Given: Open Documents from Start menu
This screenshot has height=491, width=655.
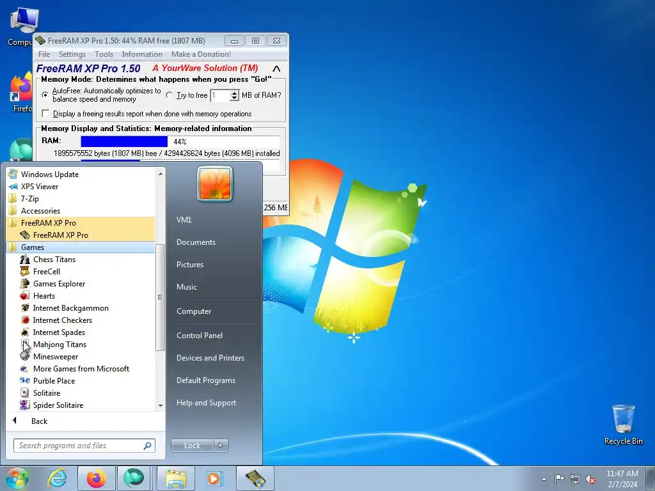Looking at the screenshot, I should [196, 242].
